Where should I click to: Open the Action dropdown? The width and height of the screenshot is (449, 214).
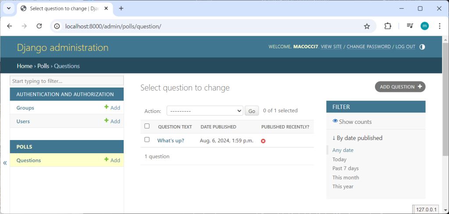click(x=205, y=111)
